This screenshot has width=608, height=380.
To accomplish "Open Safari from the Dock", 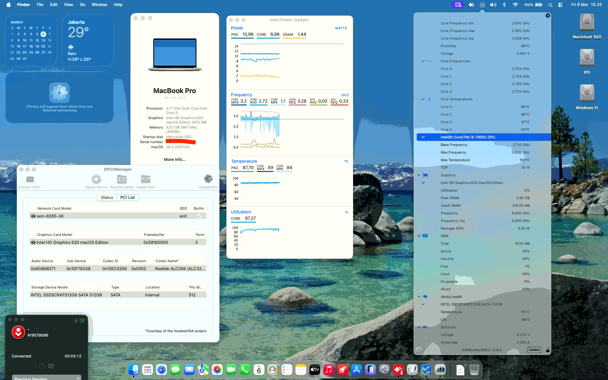I will pos(161,370).
